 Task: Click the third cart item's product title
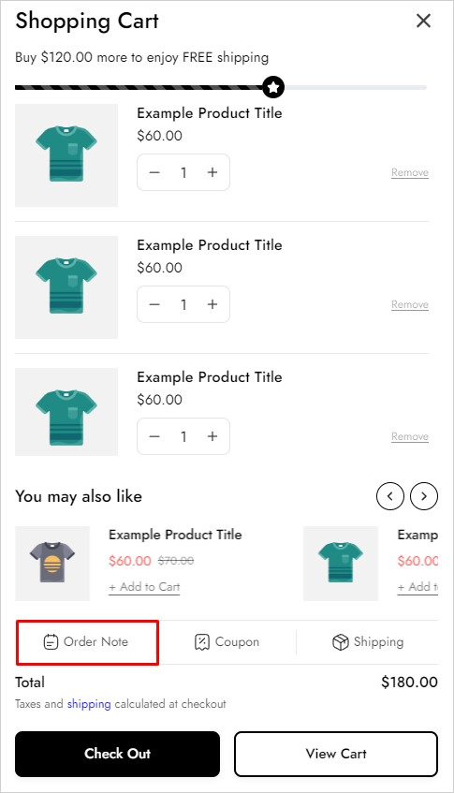click(210, 377)
